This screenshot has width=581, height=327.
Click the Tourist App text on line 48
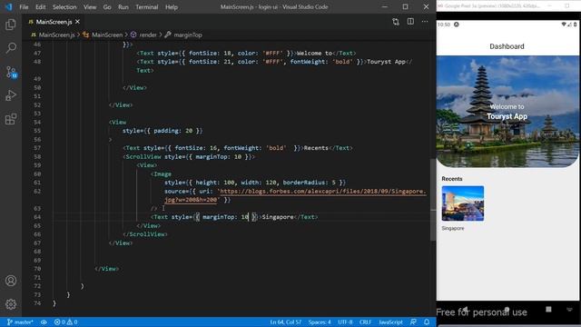click(386, 62)
